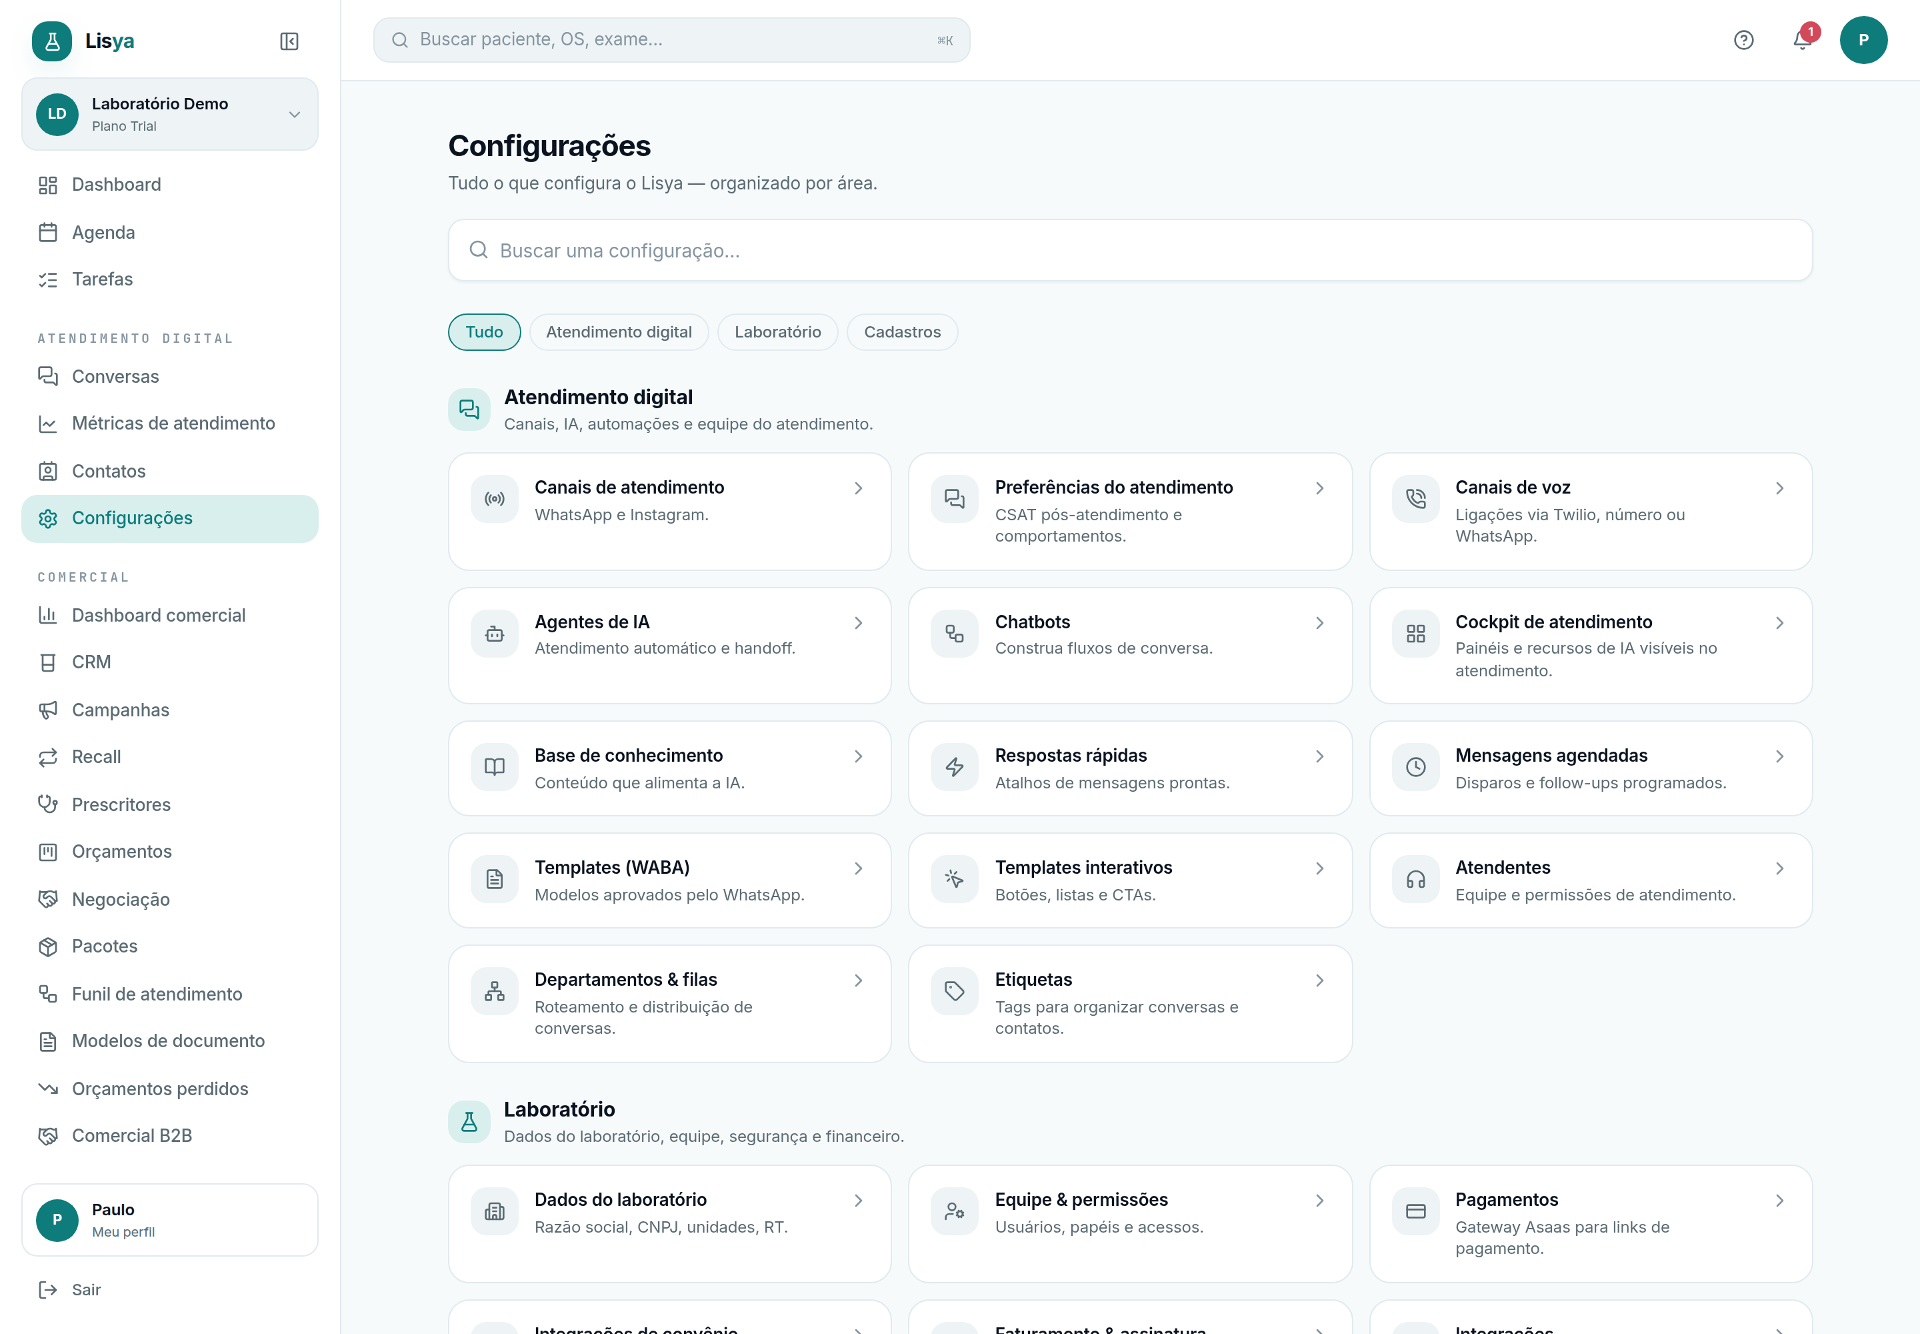
Task: Open the Templates interativos card title
Action: click(x=1083, y=868)
